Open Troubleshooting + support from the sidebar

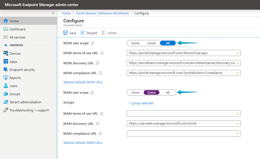click(x=6, y=110)
